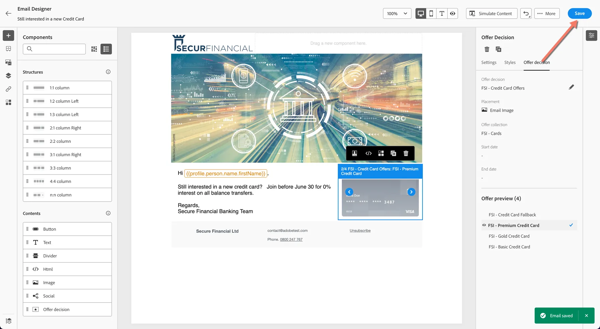Open the More options menu
This screenshot has width=600, height=329.
(547, 13)
